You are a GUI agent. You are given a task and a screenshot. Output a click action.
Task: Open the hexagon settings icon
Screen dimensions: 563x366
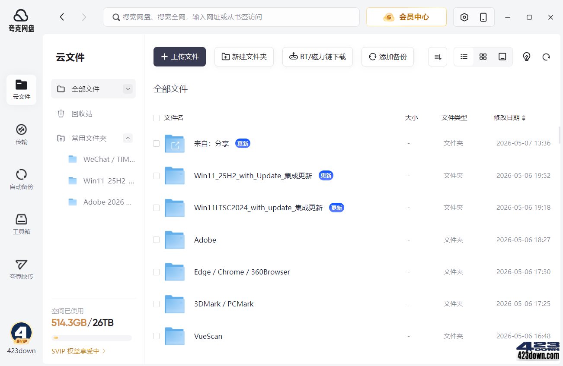point(464,17)
